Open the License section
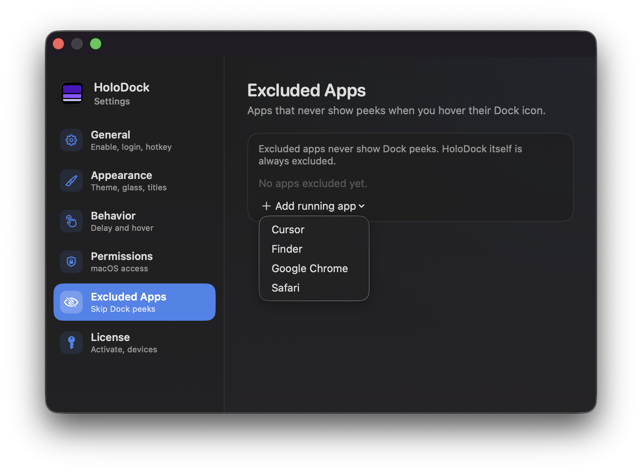Screen dimensions: 642x473 tap(135, 343)
